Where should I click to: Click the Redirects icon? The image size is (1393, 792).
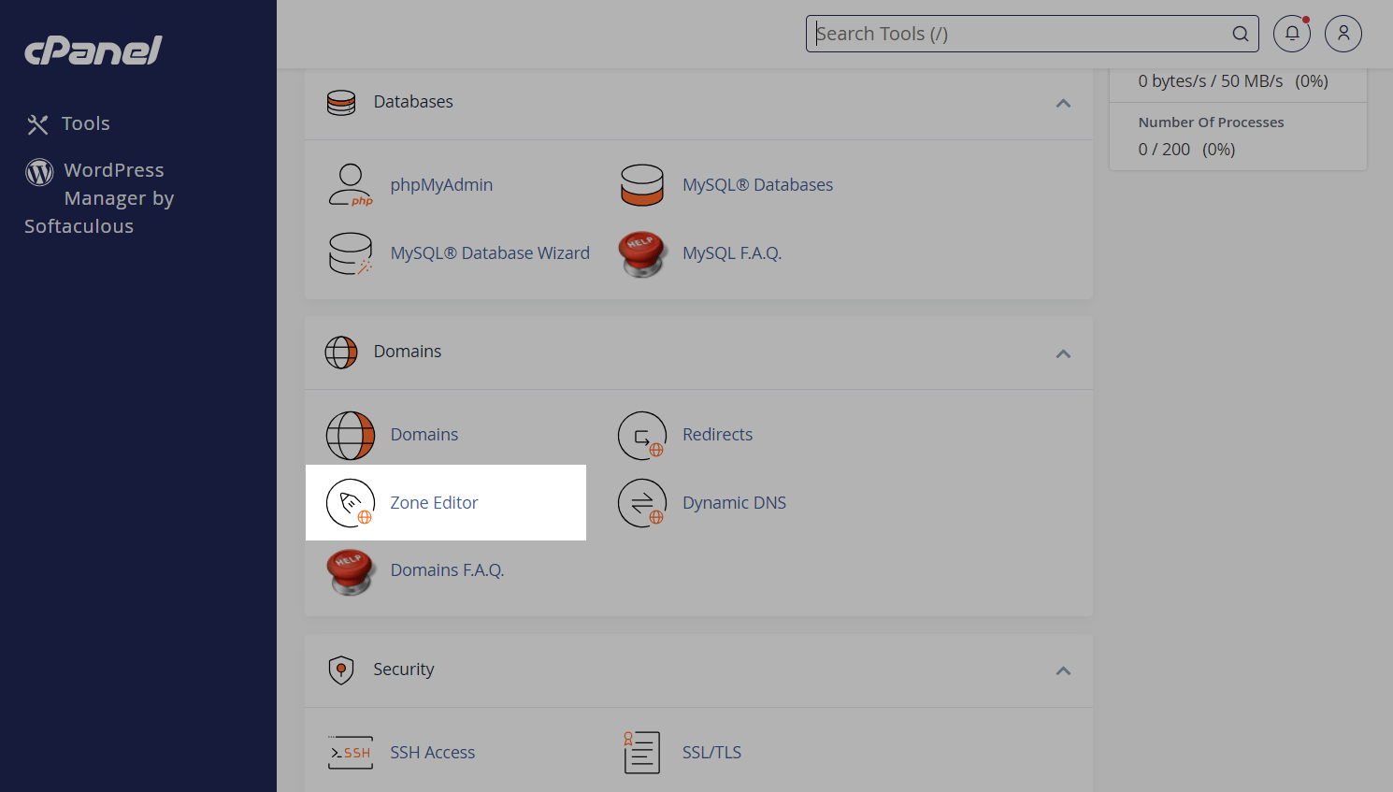pyautogui.click(x=642, y=435)
